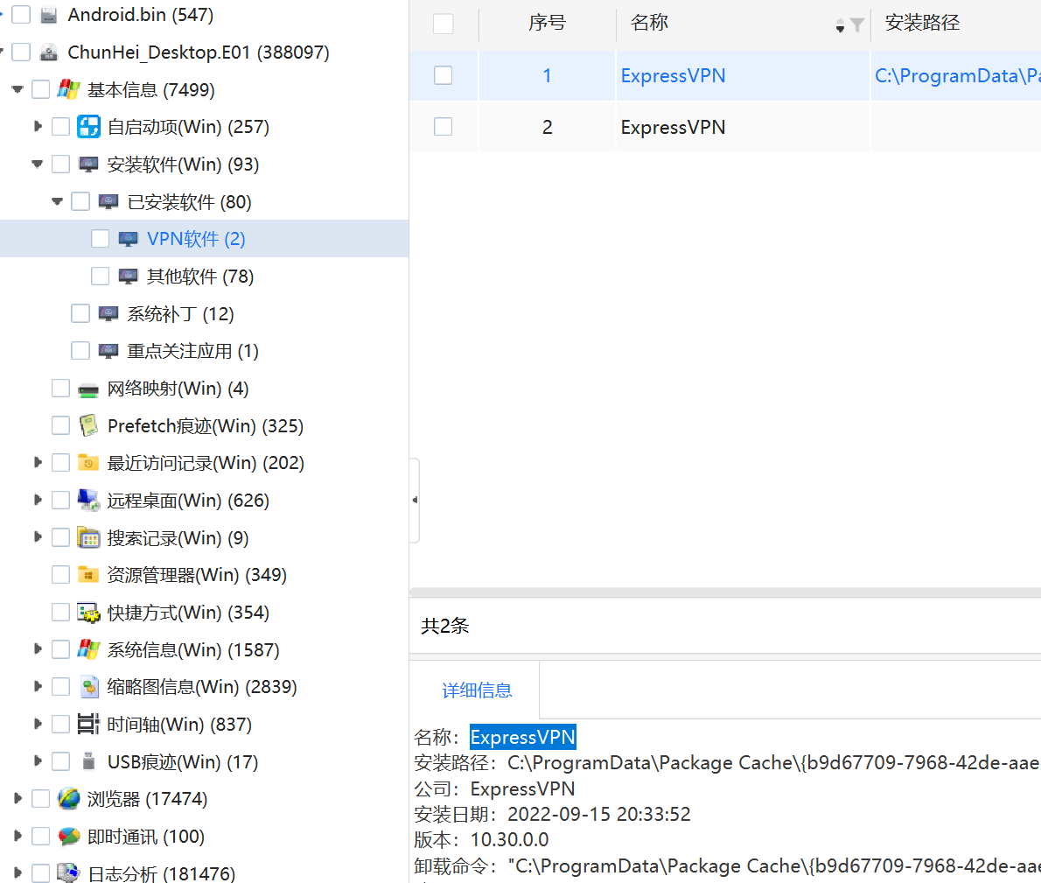Expand the 时间轴(Win) node
1041x883 pixels.
(38, 724)
